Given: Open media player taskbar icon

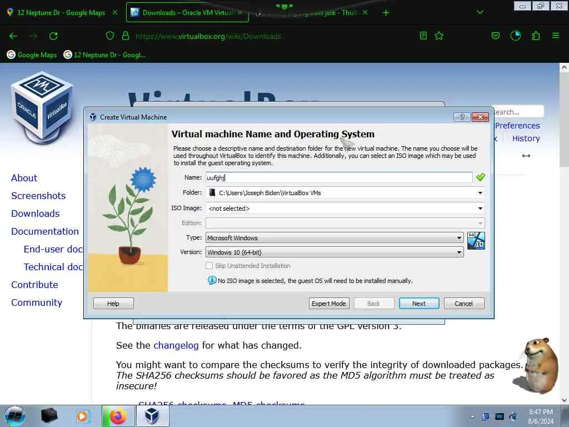Looking at the screenshot, I should (83, 416).
